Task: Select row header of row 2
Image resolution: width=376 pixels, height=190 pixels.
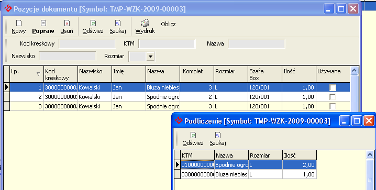Action: [6, 97]
